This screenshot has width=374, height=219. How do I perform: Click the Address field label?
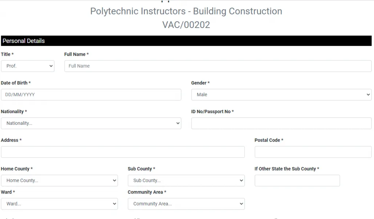coord(11,140)
